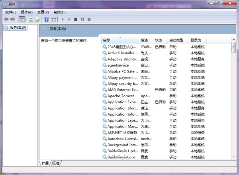Click the Pause service toolbar icon

[82, 19]
